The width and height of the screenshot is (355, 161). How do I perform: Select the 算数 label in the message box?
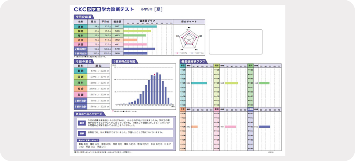[81, 133]
